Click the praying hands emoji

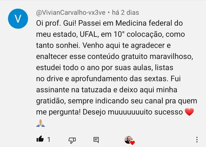click(x=41, y=123)
